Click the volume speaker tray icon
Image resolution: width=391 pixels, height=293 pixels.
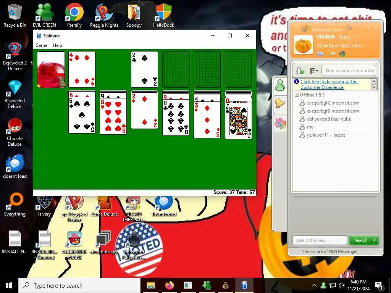(341, 285)
